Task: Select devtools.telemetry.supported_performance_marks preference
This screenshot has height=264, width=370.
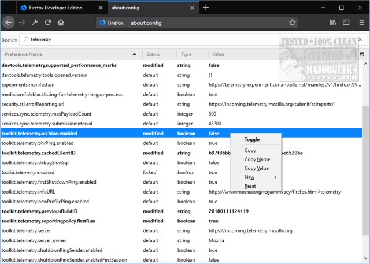Action: click(181, 65)
